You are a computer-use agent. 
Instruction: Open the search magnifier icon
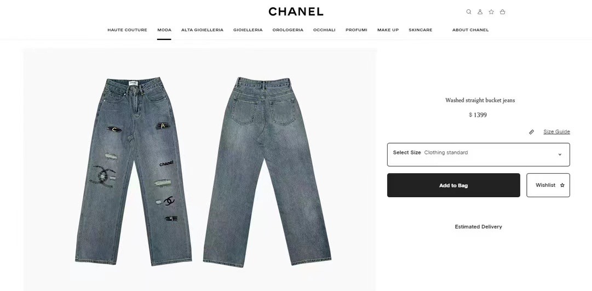tap(469, 12)
